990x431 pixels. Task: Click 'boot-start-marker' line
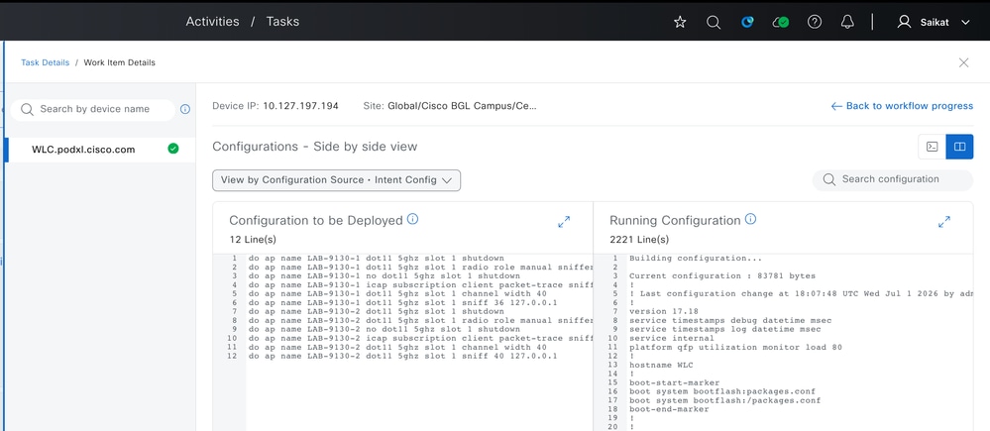point(674,382)
